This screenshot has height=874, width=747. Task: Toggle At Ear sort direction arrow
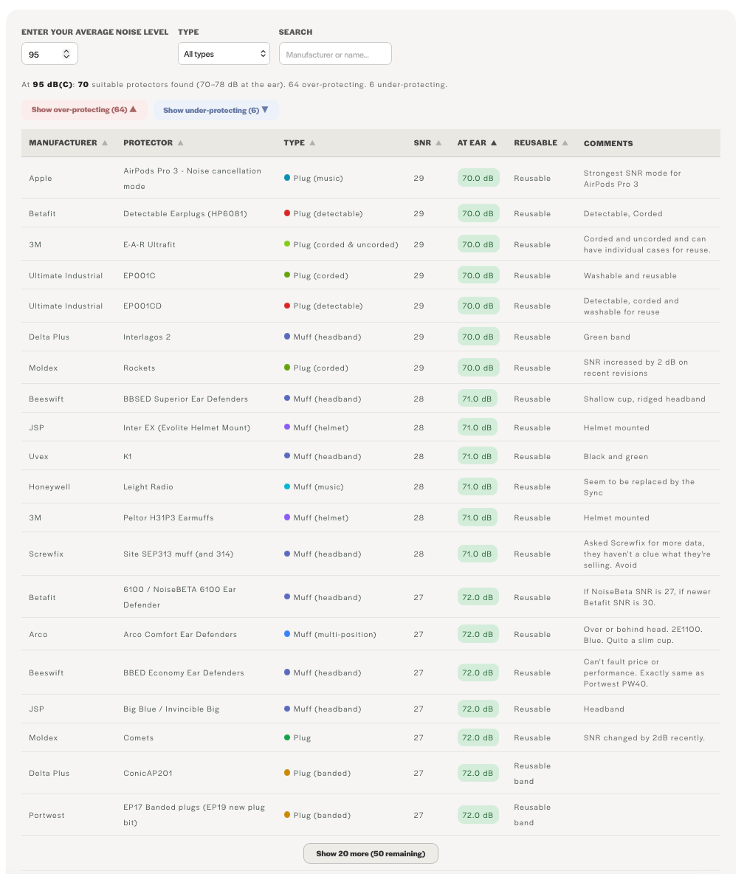pyautogui.click(x=493, y=143)
